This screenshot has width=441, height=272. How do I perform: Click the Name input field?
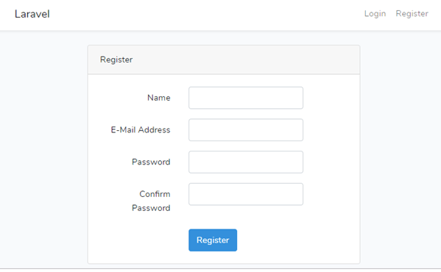[x=246, y=98]
